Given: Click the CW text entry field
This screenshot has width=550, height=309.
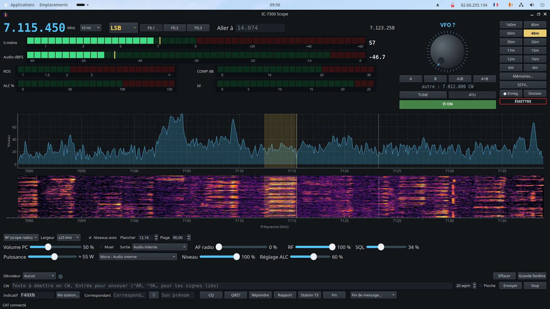Looking at the screenshot, I should [232, 286].
